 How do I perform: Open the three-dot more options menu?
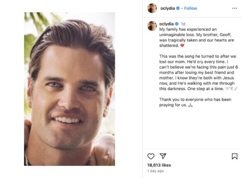coord(235,8)
